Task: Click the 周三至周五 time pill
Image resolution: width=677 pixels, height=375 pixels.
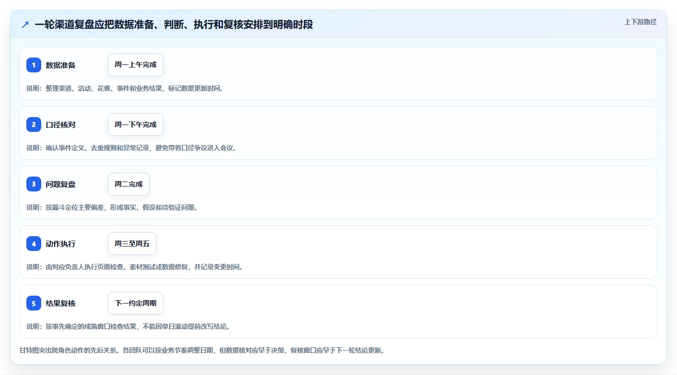Action: (132, 244)
